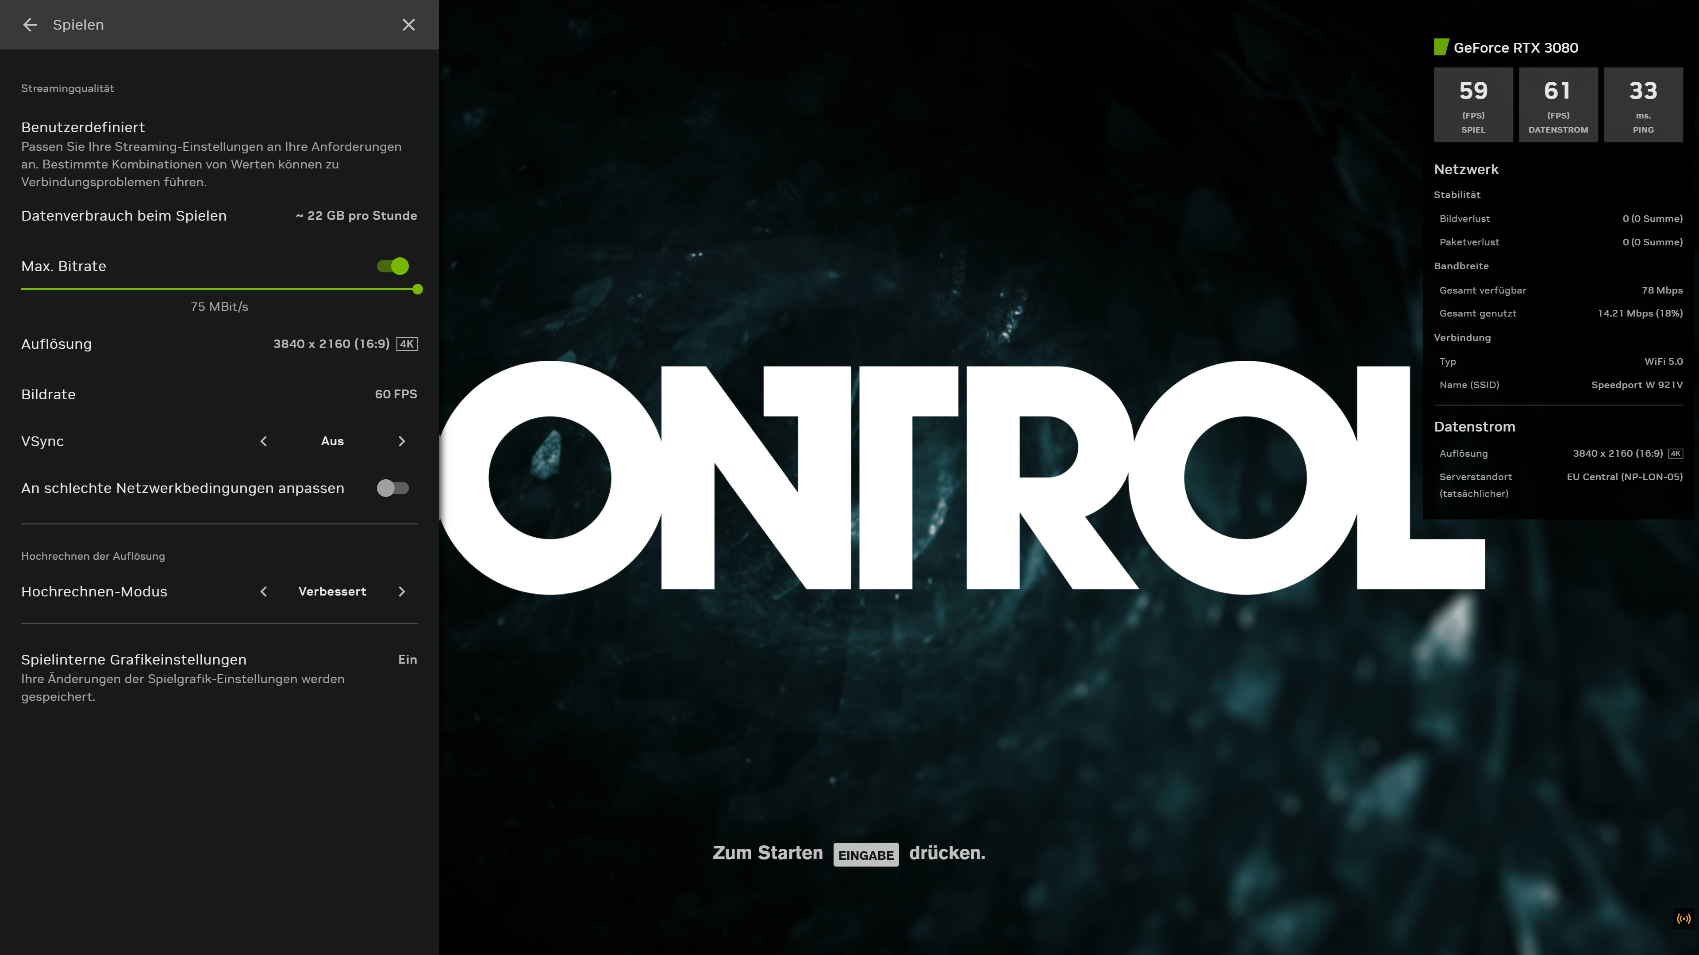This screenshot has height=955, width=1699.
Task: Open the Bildrate 60 FPS selection
Action: pyautogui.click(x=395, y=394)
